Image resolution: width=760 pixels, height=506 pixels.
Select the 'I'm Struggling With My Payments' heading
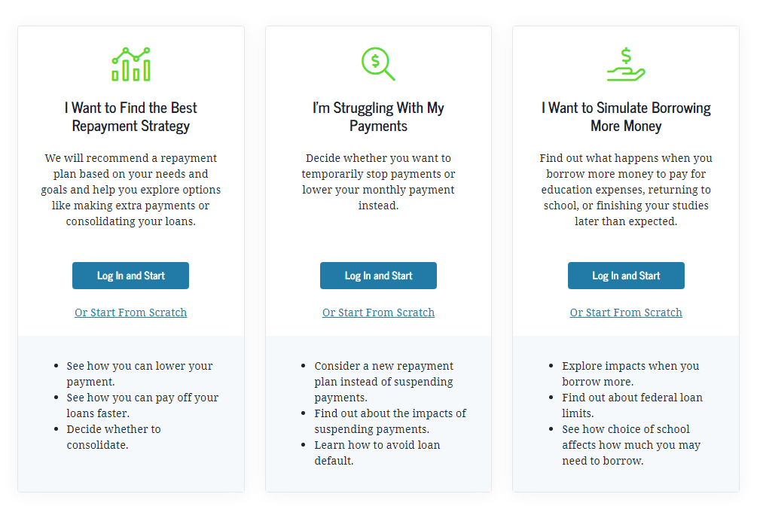pos(378,117)
